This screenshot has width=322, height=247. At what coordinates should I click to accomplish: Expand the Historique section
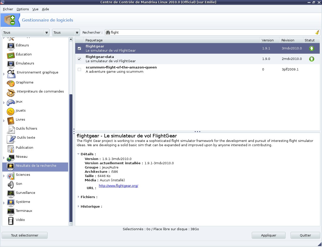78,206
